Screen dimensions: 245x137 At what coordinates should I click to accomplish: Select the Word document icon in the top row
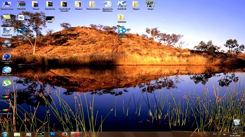[108, 6]
